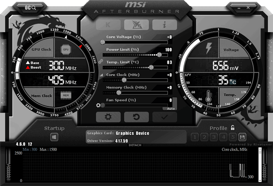Click the Memory Clock +0 value field

tap(169, 88)
